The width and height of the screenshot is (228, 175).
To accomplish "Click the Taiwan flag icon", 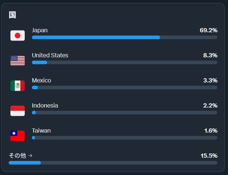I will [x=18, y=136].
